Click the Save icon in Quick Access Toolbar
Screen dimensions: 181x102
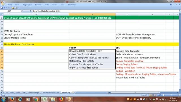point(2,8)
